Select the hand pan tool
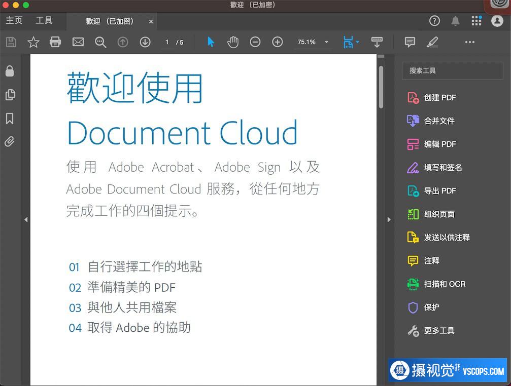The height and width of the screenshot is (386, 511). pos(233,42)
